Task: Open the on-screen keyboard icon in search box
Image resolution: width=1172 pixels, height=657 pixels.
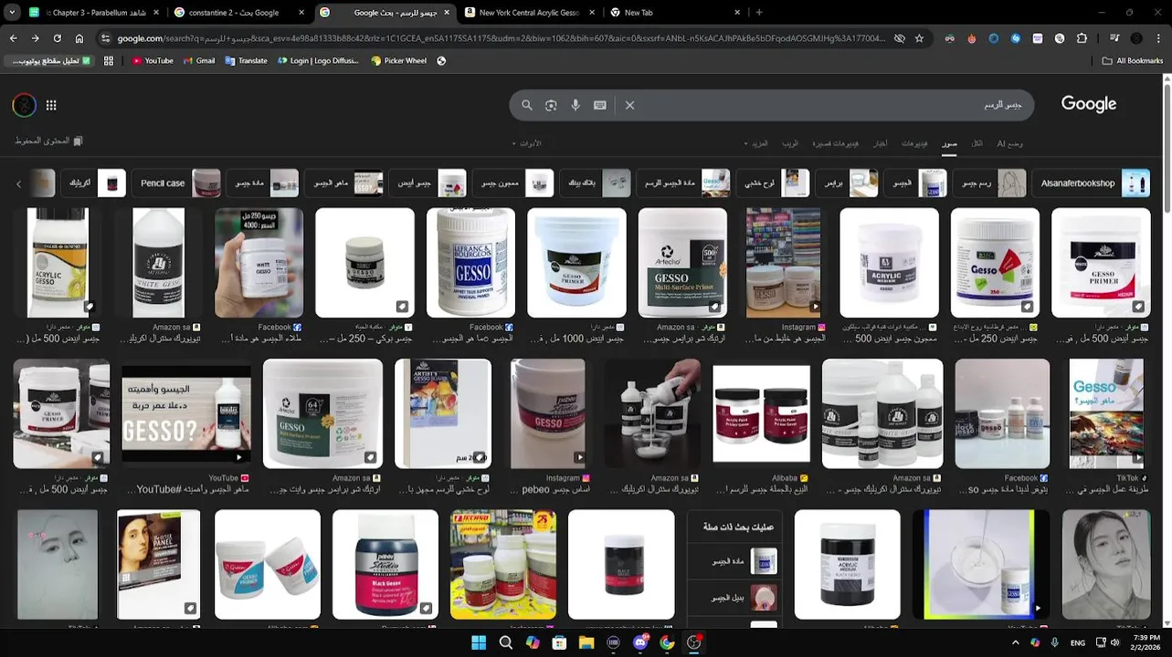Action: [x=600, y=105]
